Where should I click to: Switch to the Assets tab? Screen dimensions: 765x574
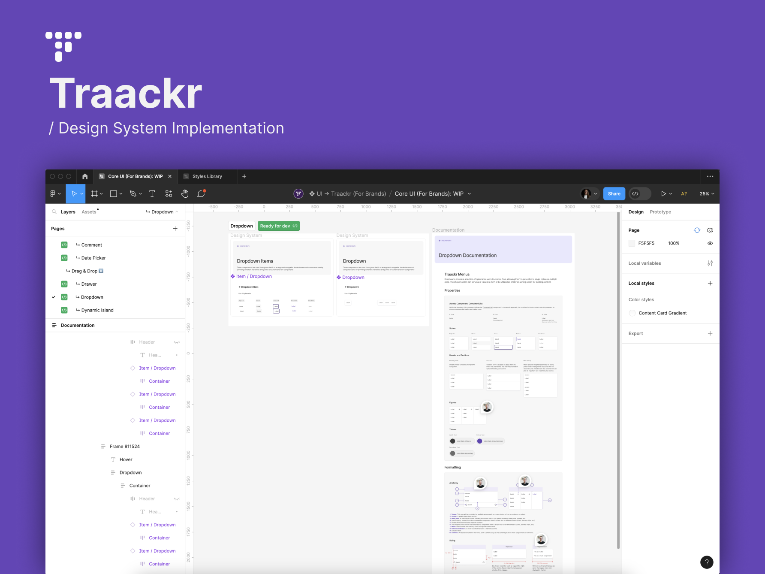pos(89,212)
